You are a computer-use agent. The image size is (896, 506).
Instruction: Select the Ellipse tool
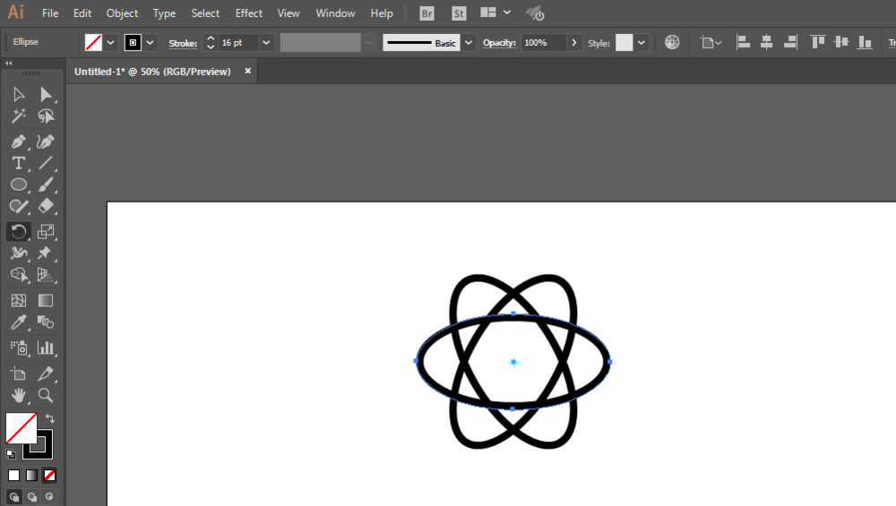pyautogui.click(x=18, y=184)
